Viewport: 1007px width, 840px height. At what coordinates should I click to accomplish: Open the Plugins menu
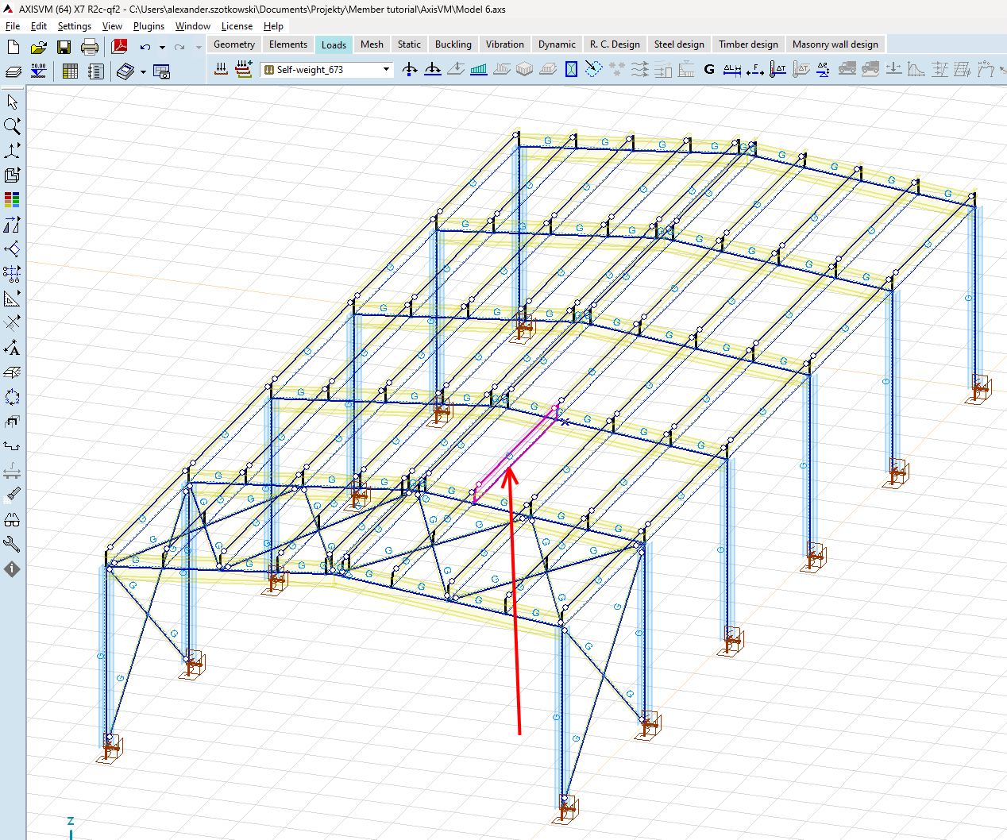149,26
